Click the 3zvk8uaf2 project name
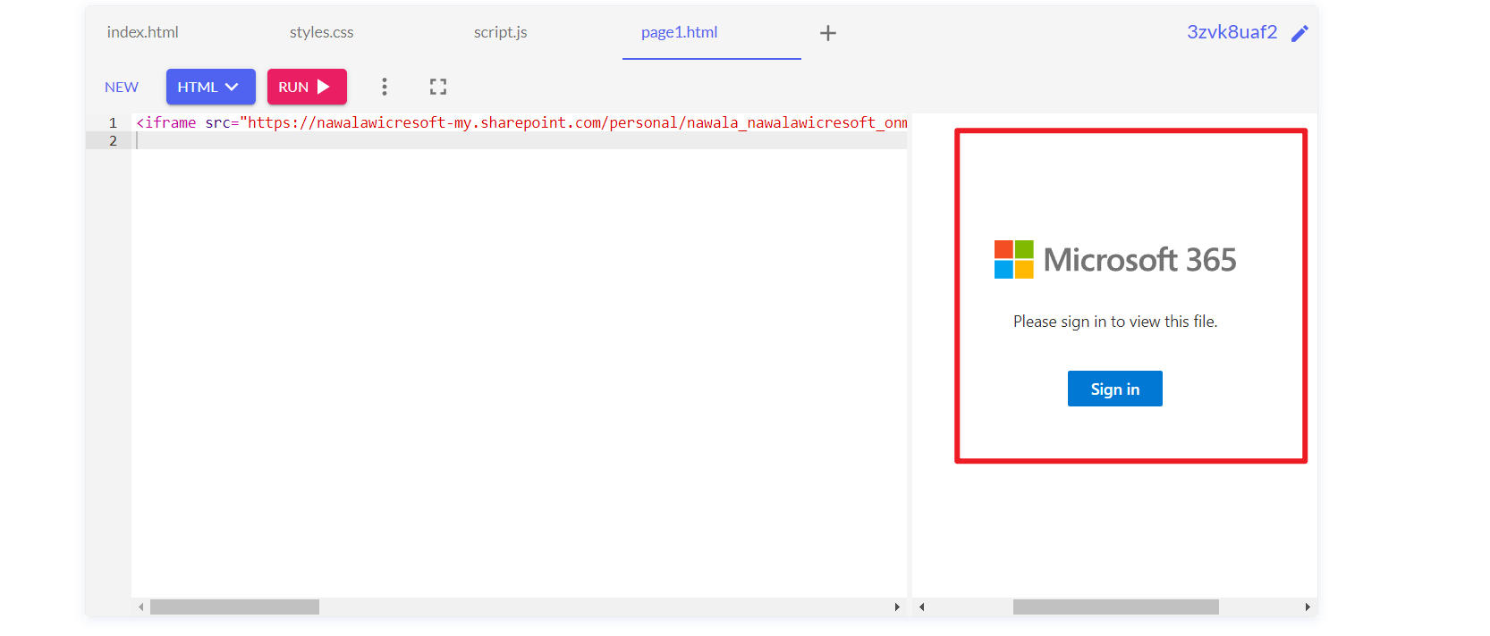Screen dimensions: 1490x636 (x=1232, y=32)
